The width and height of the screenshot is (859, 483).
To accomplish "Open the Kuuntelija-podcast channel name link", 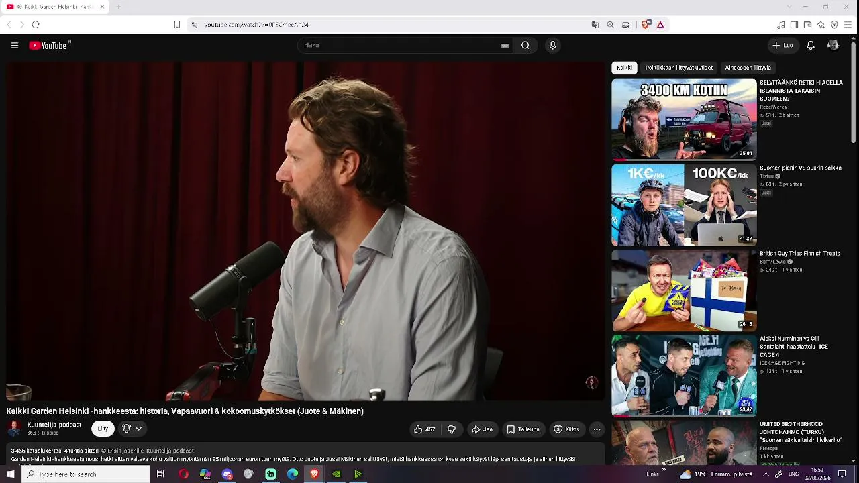I will coord(54,425).
